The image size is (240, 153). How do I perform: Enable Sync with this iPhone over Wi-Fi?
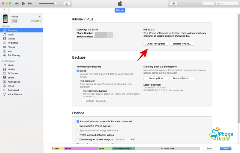point(78,126)
